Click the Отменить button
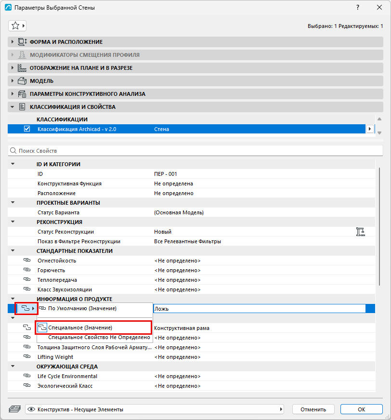This screenshot has width=391, height=420. pyautogui.click(x=313, y=409)
